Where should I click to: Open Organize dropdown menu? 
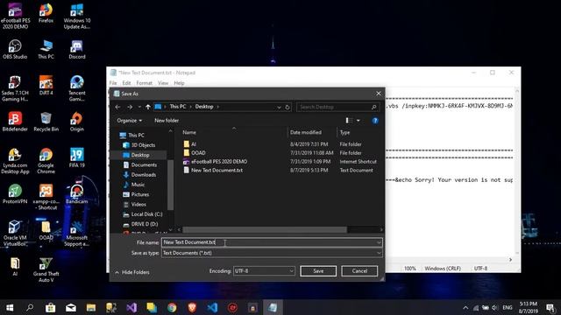pos(129,121)
